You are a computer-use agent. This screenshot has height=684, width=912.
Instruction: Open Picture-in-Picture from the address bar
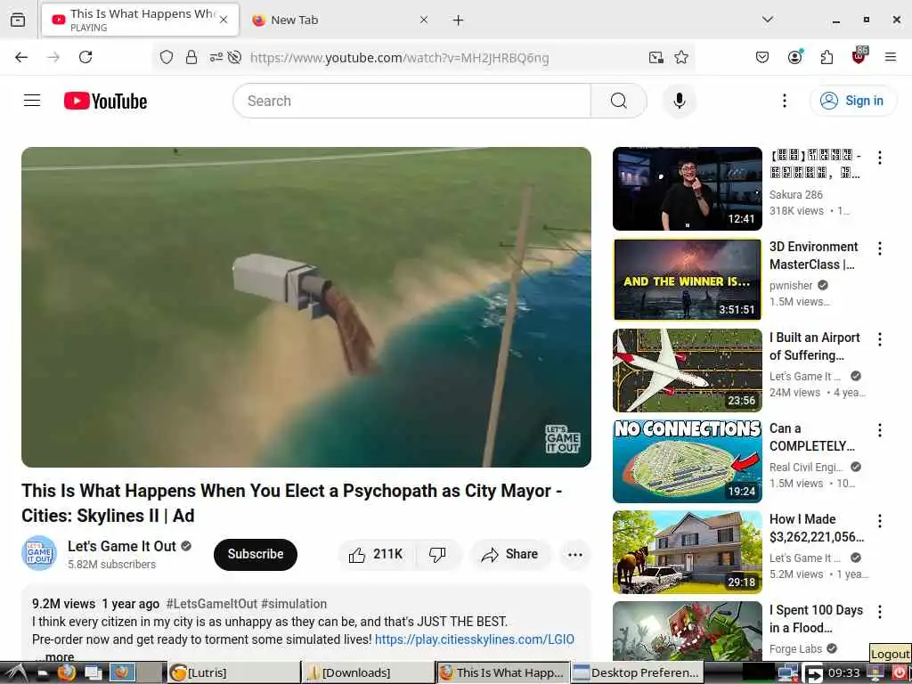point(656,57)
